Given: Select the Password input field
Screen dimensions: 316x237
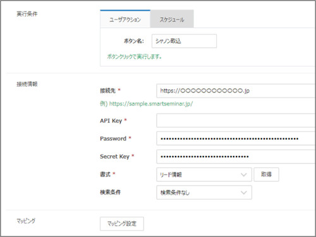Looking at the screenshot, I should (236, 138).
